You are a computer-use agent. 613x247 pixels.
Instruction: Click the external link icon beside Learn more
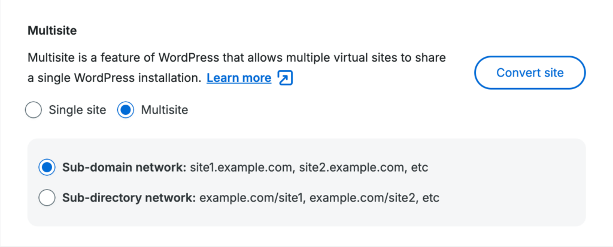click(x=286, y=78)
